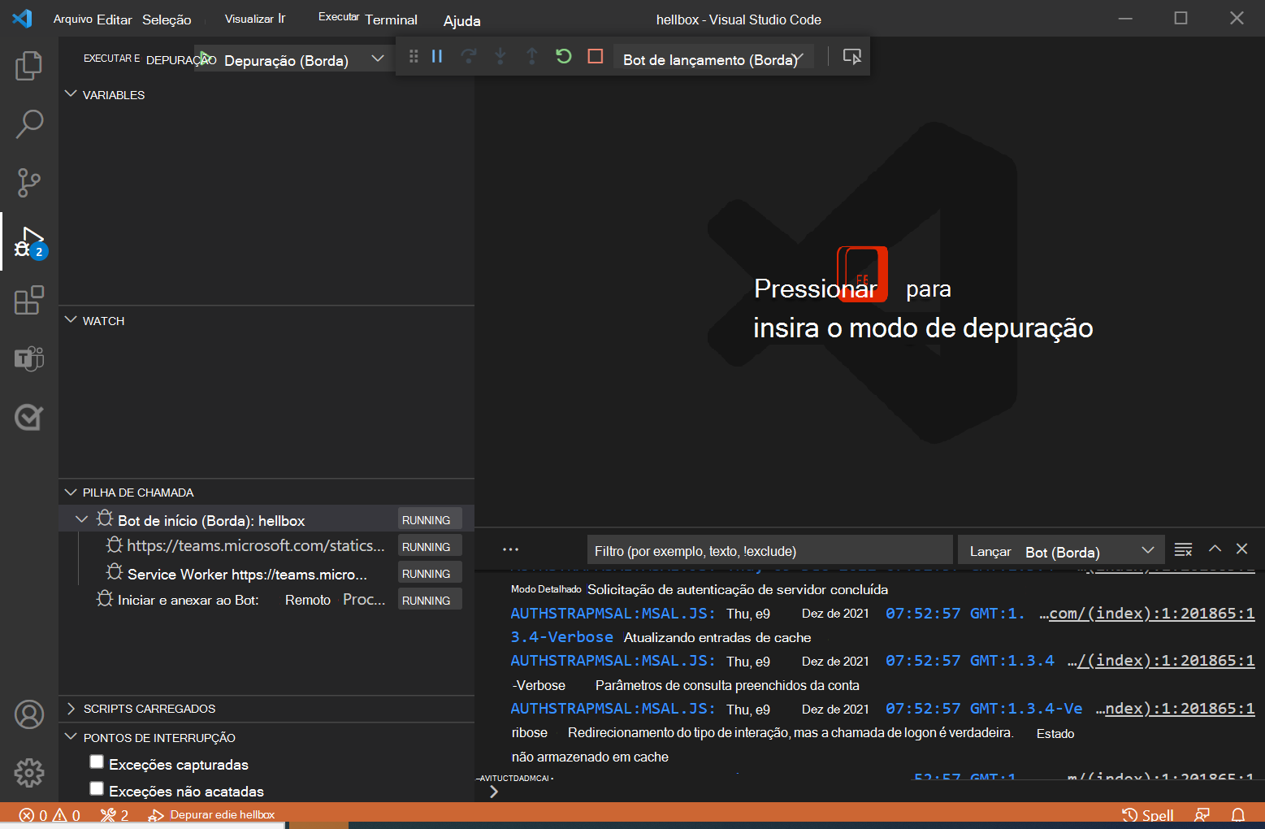The width and height of the screenshot is (1265, 829).
Task: Click Solicitação de autenticação de servidor concluída text
Action: 738,590
